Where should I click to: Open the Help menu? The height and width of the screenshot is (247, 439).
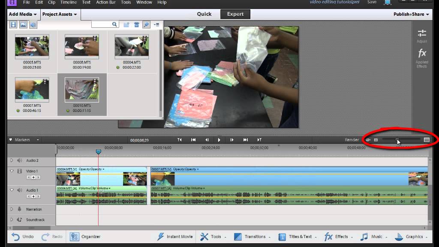[x=162, y=2]
